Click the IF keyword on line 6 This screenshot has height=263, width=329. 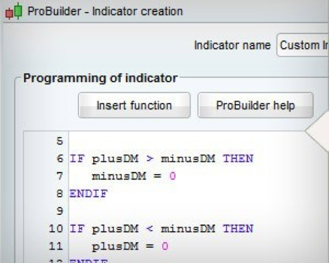point(77,159)
